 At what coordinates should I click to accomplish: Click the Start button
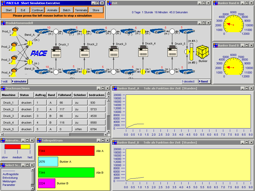[9, 10]
